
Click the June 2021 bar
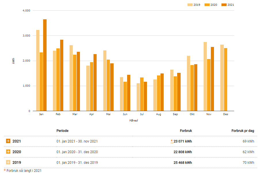pos(129,93)
